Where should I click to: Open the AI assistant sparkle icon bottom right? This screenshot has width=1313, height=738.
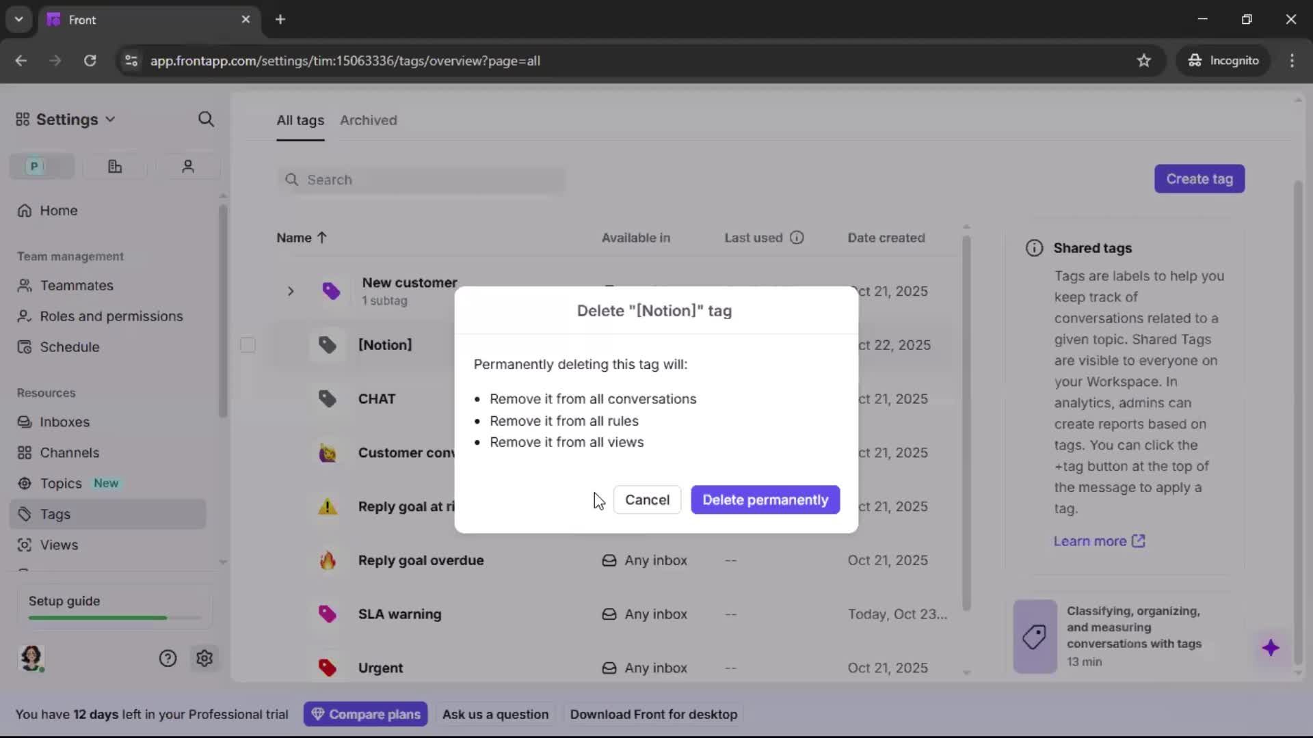coord(1271,648)
